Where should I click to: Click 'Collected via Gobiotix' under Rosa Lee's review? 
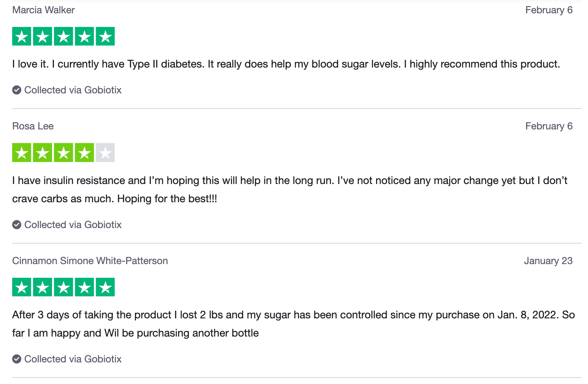pyautogui.click(x=73, y=225)
